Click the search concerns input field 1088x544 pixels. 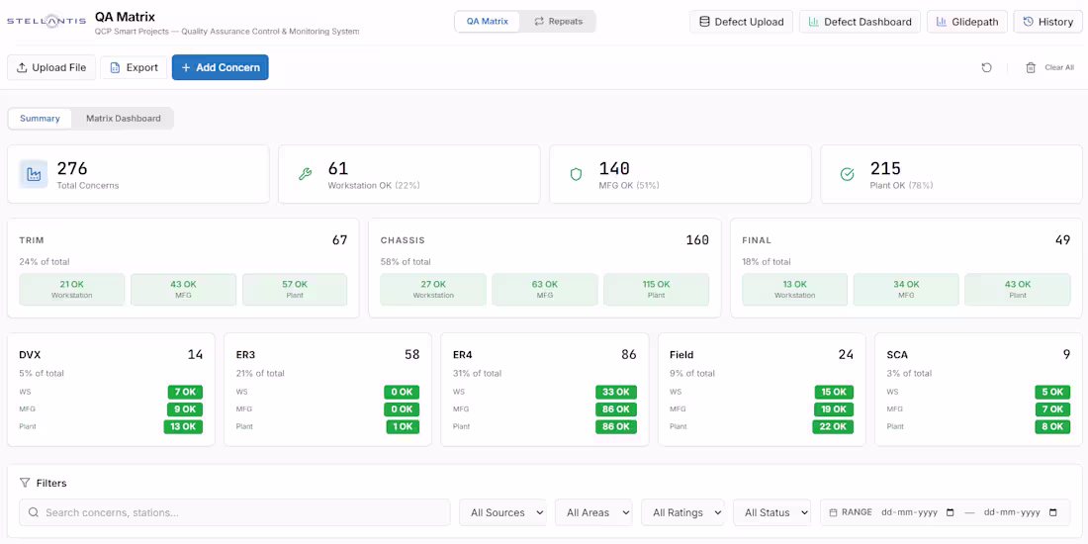(x=234, y=512)
